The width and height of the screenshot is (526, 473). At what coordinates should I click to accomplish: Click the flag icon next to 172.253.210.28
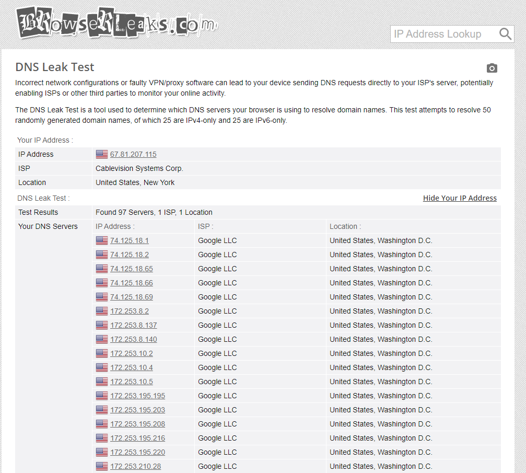[x=102, y=466]
